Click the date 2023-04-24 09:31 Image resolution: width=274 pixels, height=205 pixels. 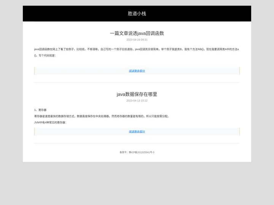pos(137,40)
